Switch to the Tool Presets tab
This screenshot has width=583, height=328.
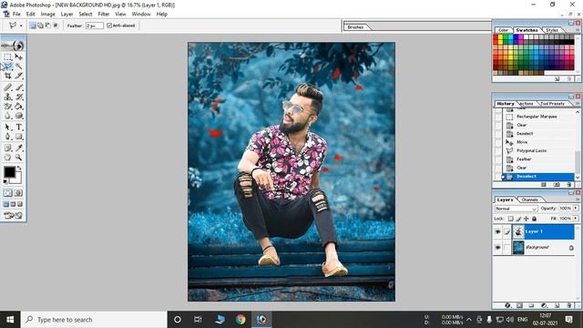click(x=552, y=104)
